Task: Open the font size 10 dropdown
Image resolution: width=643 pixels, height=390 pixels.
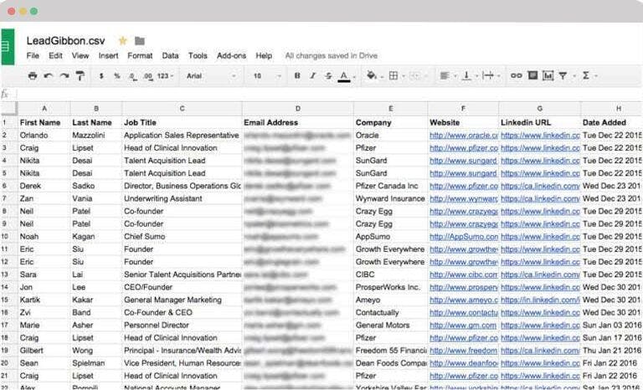Action: (x=266, y=76)
